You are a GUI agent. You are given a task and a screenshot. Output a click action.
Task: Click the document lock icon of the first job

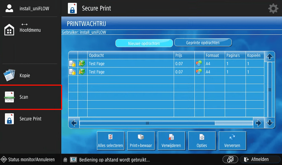(x=73, y=64)
